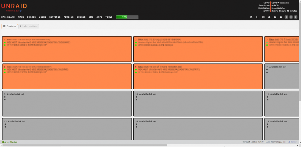
Task: Click the uptime value in header
Action: 284,11
